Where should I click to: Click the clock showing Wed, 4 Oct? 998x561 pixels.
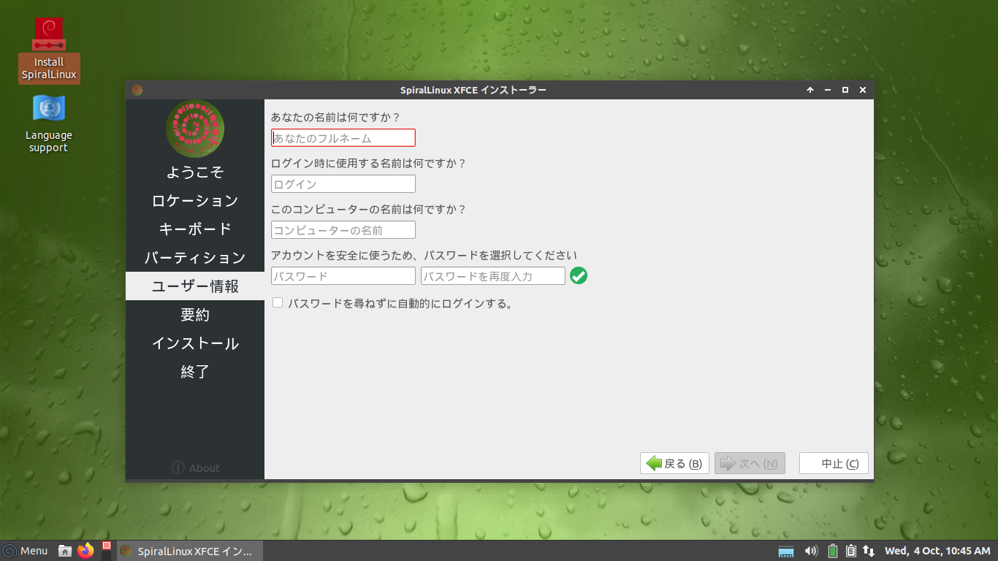[937, 551]
